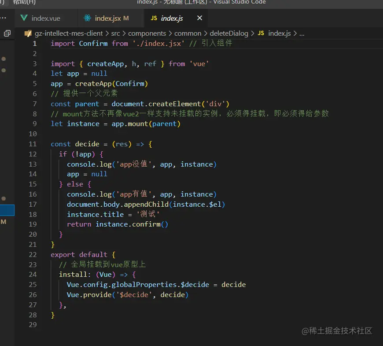Click line number 22 in gutter
This screenshot has width=383, height=346.
click(x=33, y=255)
